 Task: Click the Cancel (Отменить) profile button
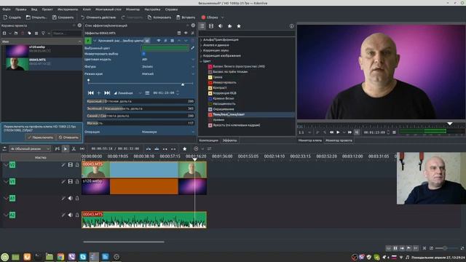(x=68, y=138)
